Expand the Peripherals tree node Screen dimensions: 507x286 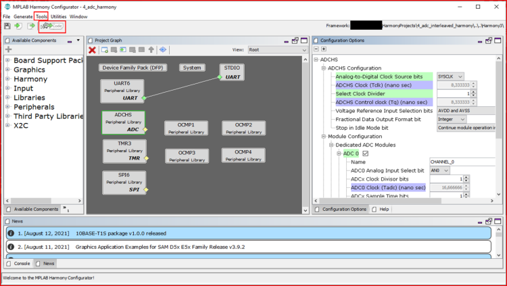point(7,107)
